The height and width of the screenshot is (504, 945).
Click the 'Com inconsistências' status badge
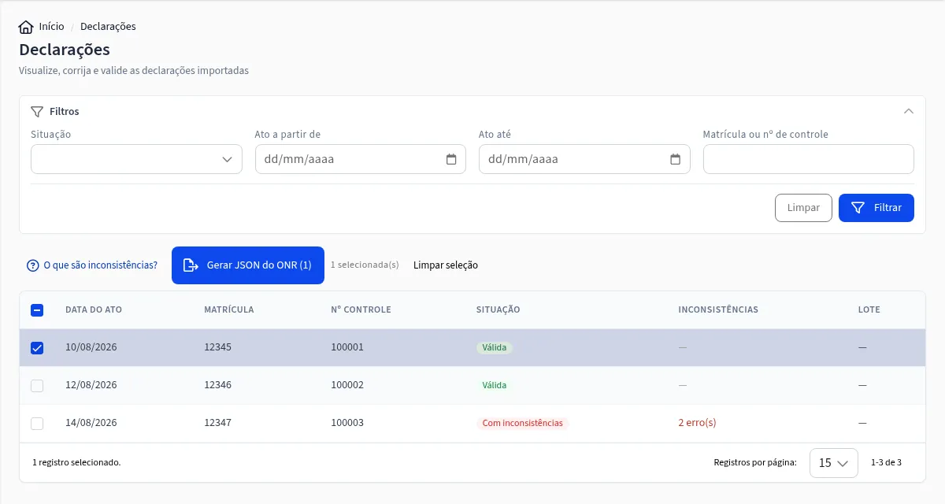[x=523, y=423]
